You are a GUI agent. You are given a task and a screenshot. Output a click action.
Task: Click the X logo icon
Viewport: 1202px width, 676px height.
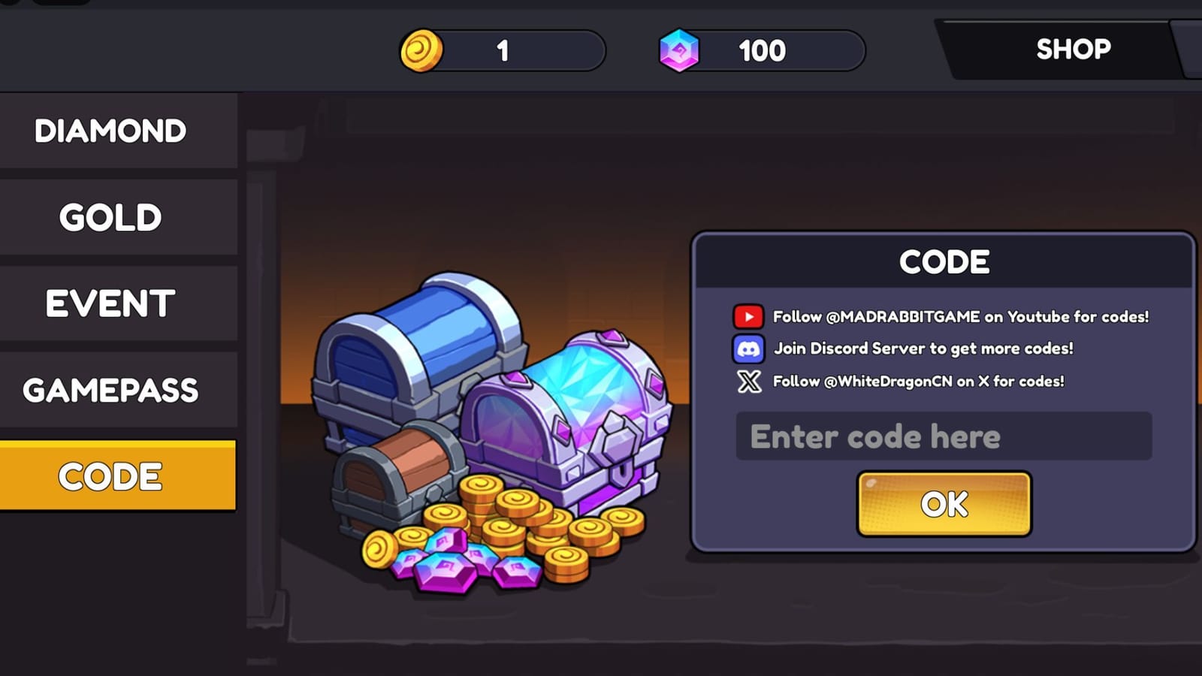click(749, 382)
